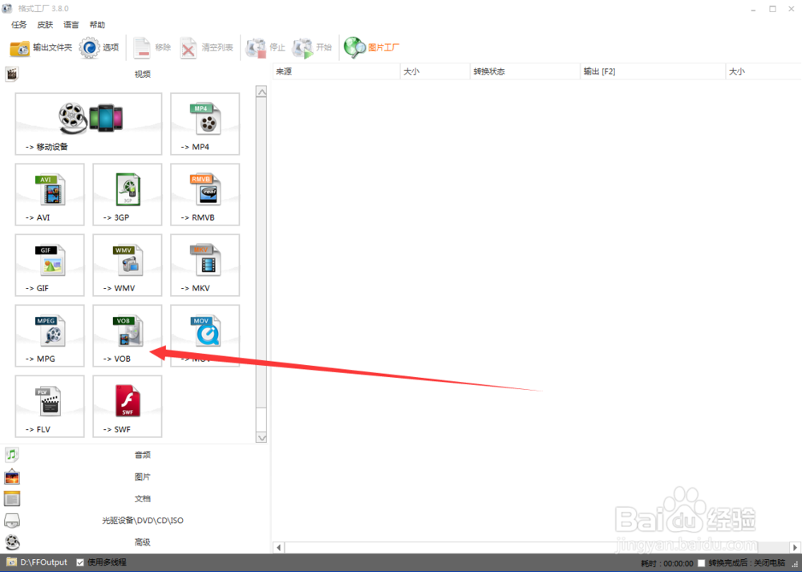Click the 移除 remove toolbar button
This screenshot has width=802, height=572.
tap(152, 47)
